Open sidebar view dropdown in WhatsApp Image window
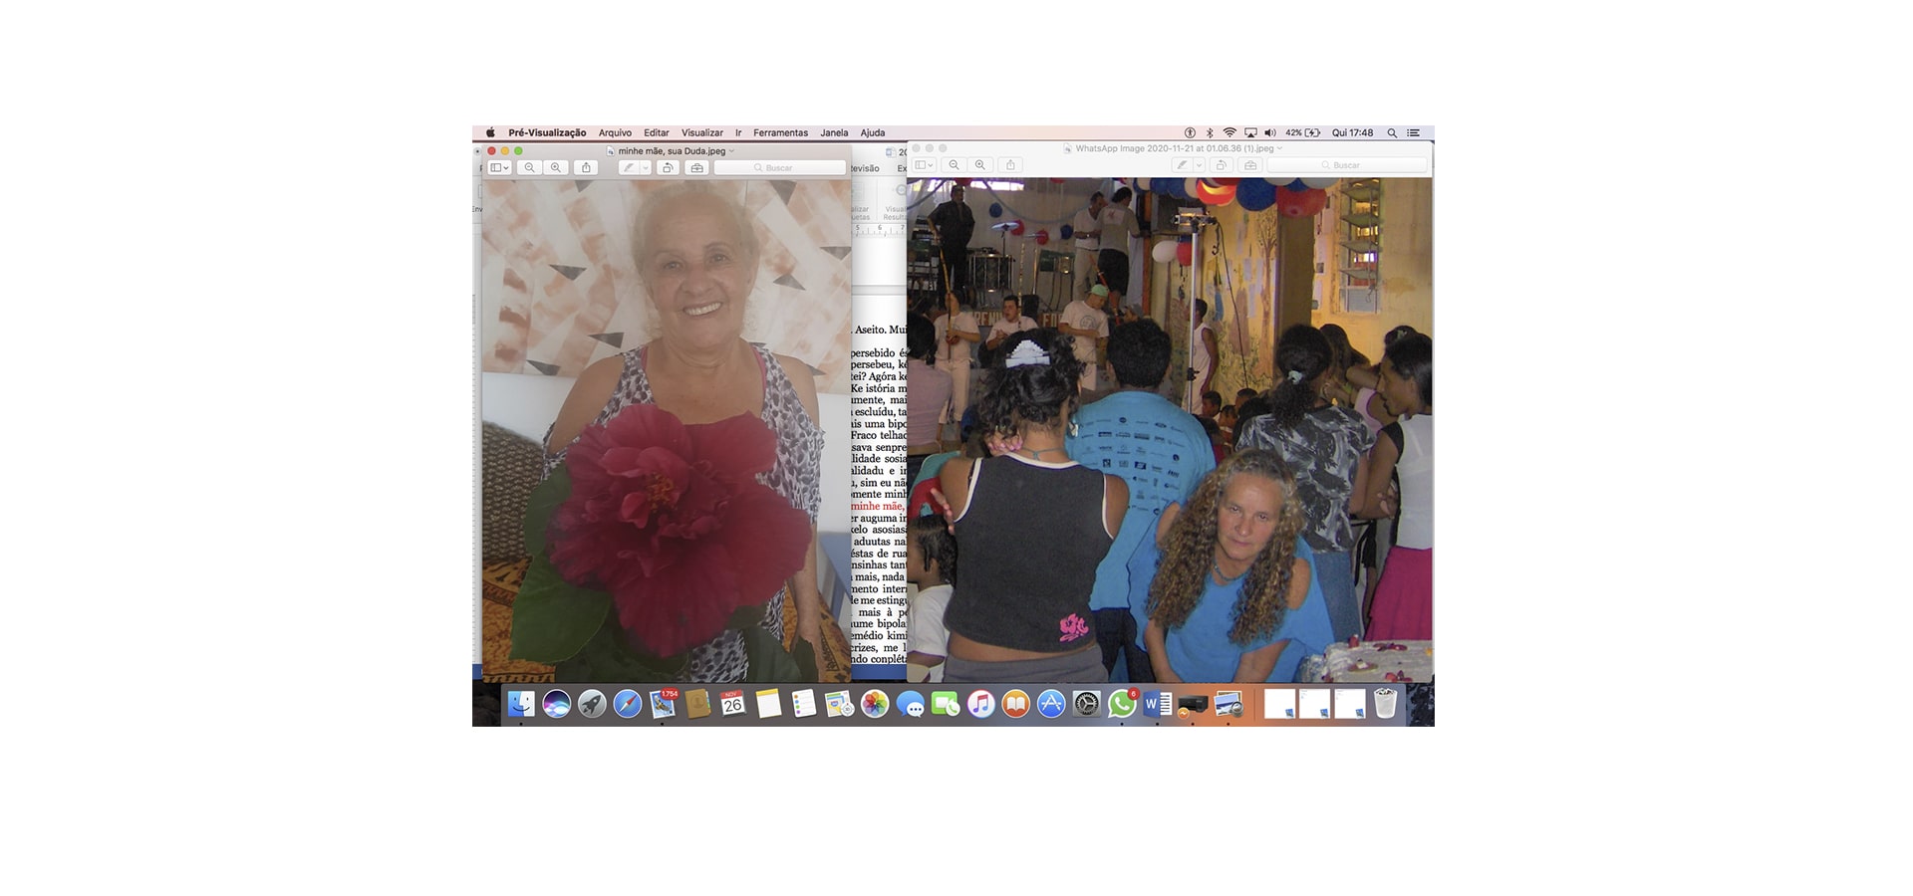 click(925, 165)
